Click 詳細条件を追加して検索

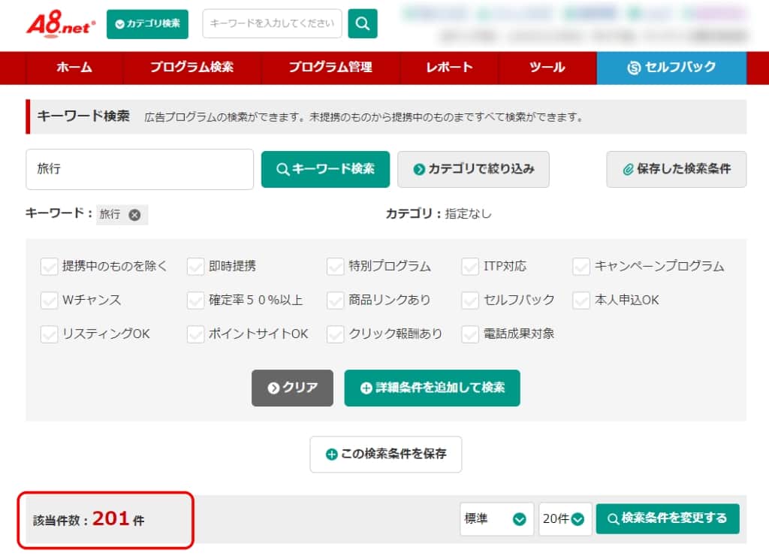click(x=432, y=388)
